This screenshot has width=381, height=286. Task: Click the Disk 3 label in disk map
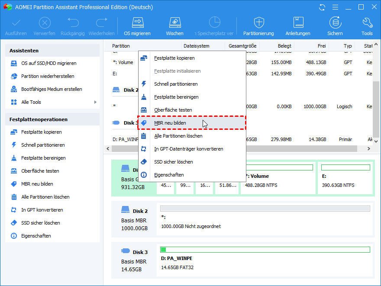click(x=140, y=252)
